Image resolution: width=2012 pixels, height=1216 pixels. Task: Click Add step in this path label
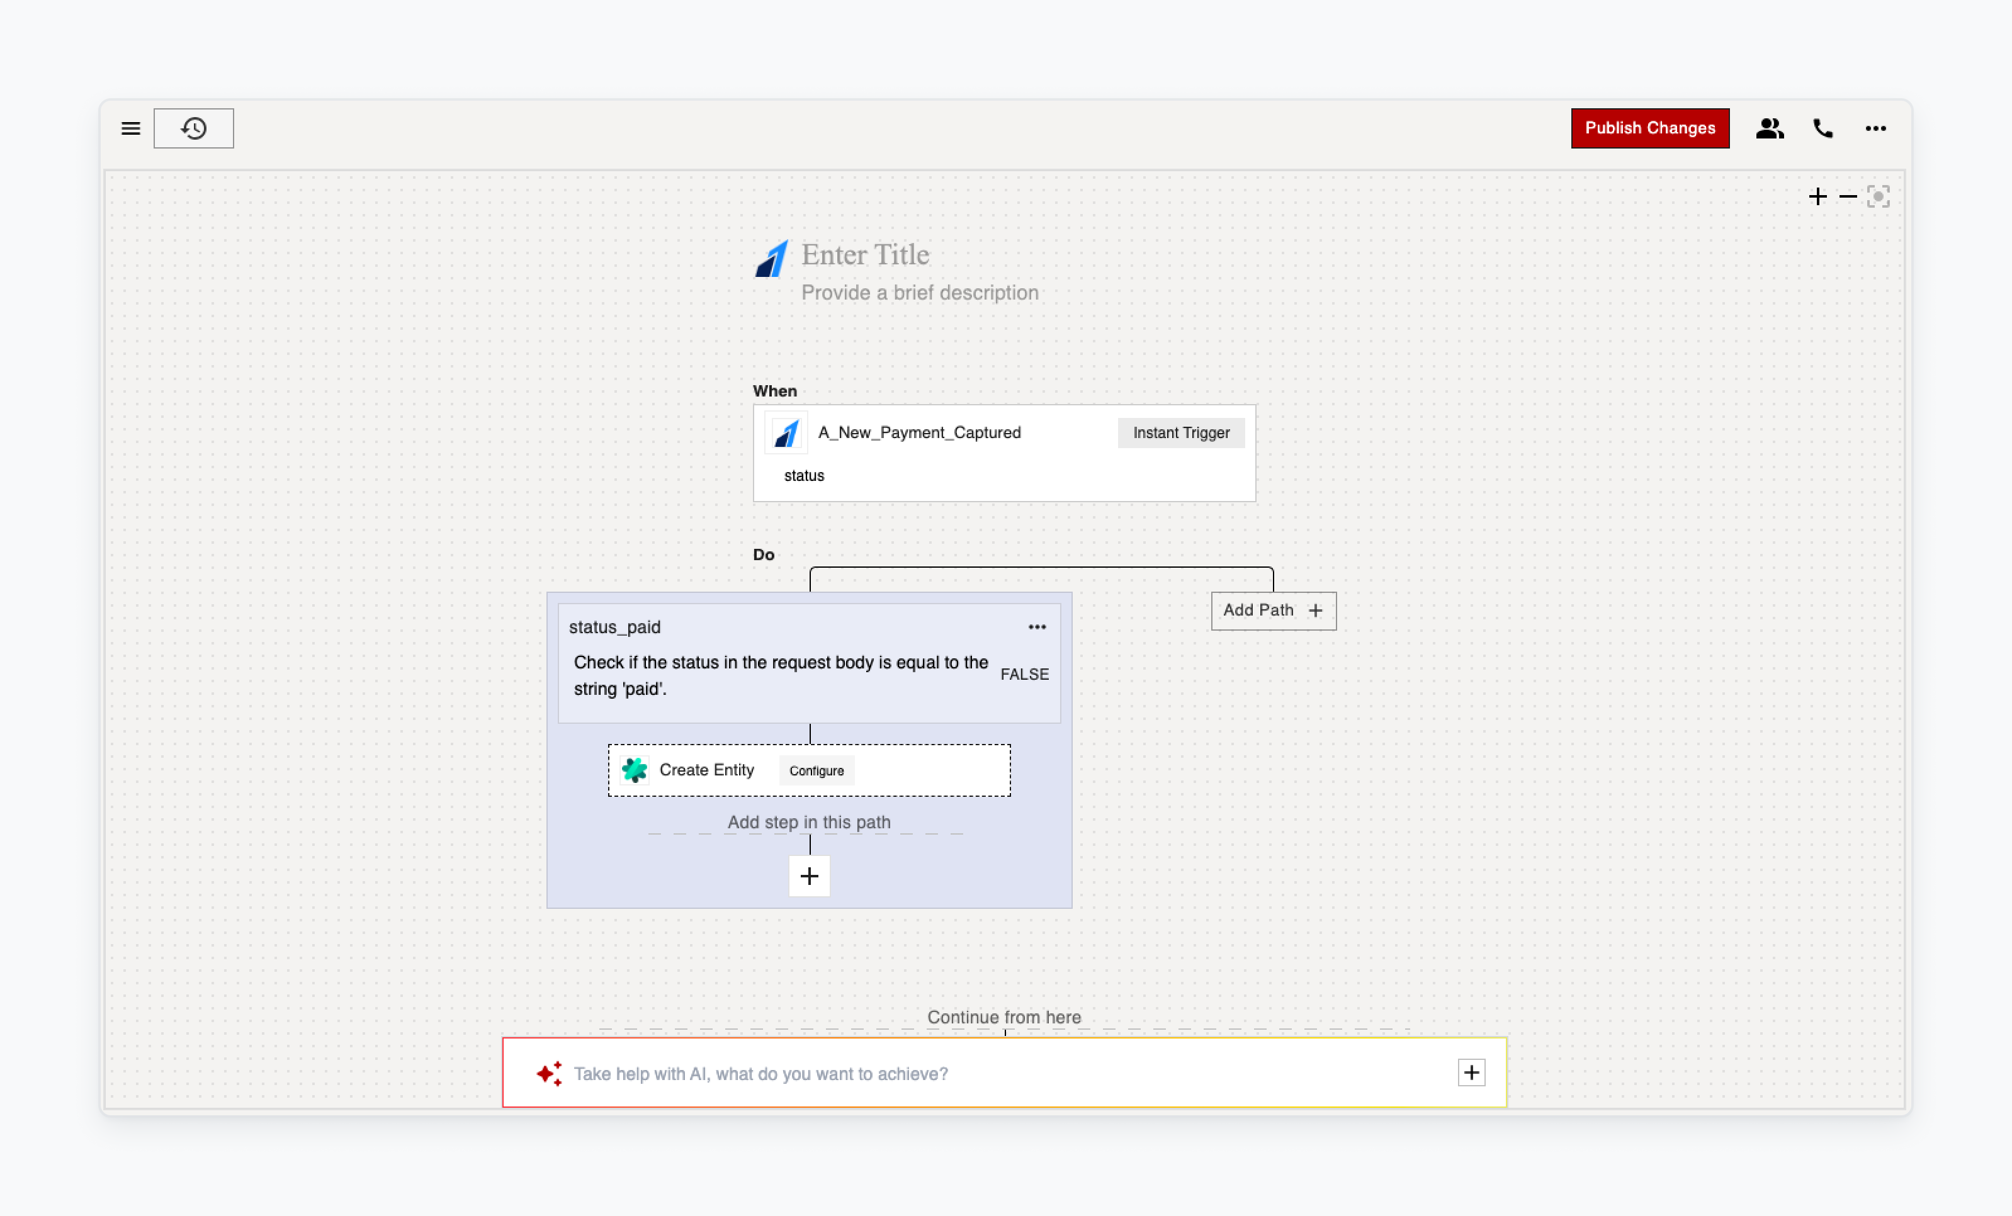tap(808, 822)
